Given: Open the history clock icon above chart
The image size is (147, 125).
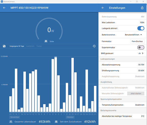Looking at the screenshot, I should (94, 46).
